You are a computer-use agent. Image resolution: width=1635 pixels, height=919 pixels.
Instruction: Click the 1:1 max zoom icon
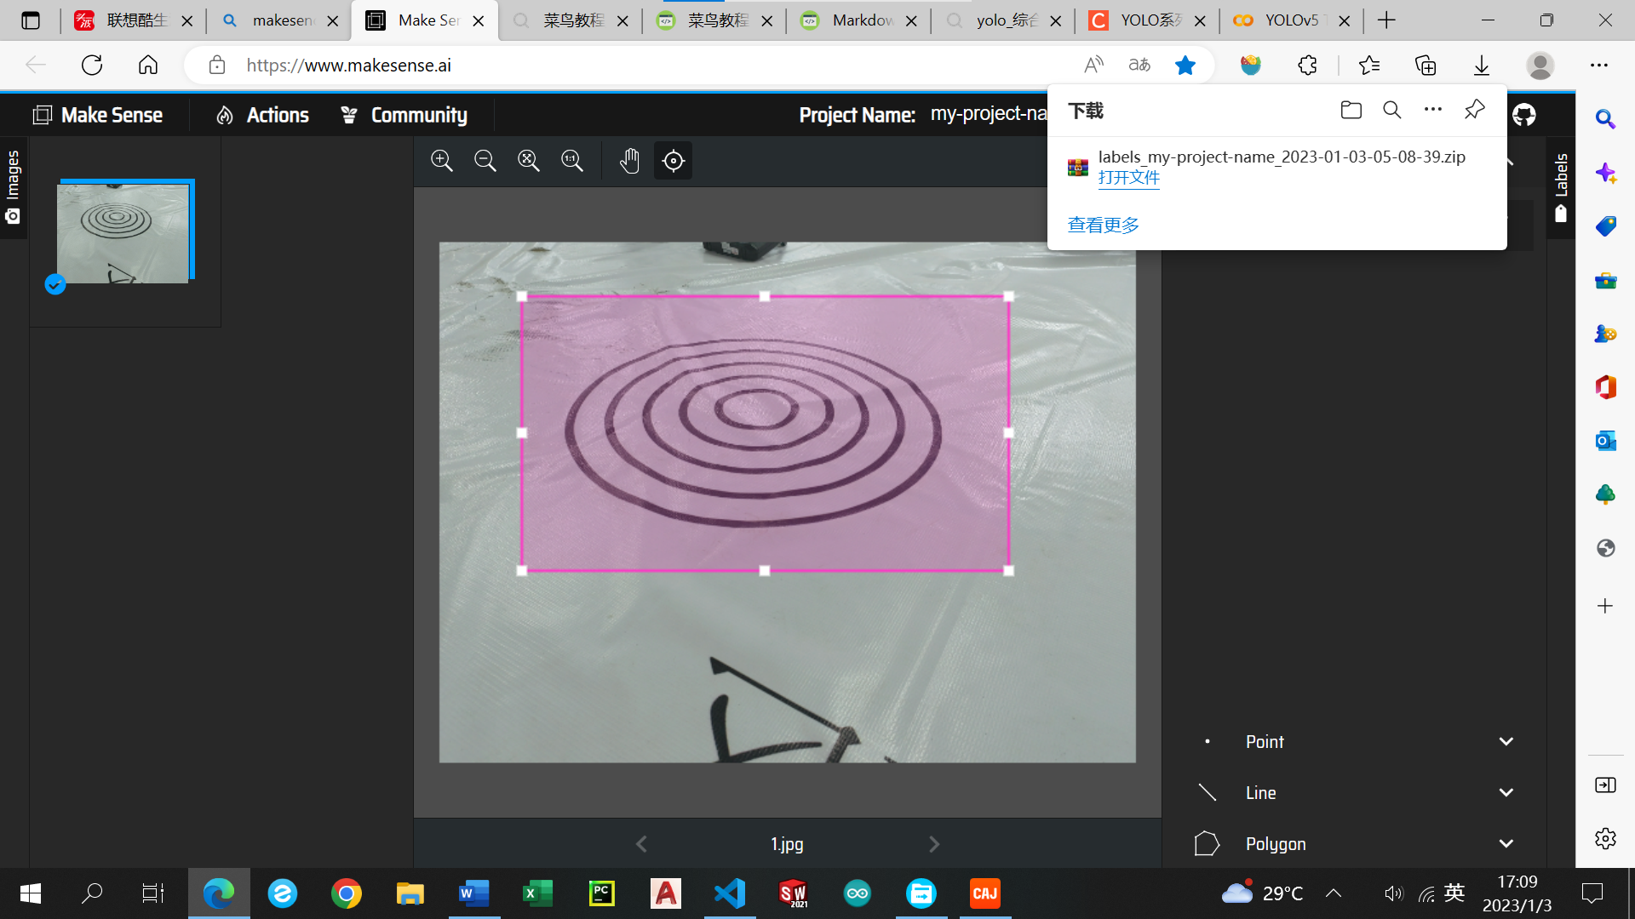click(x=572, y=161)
